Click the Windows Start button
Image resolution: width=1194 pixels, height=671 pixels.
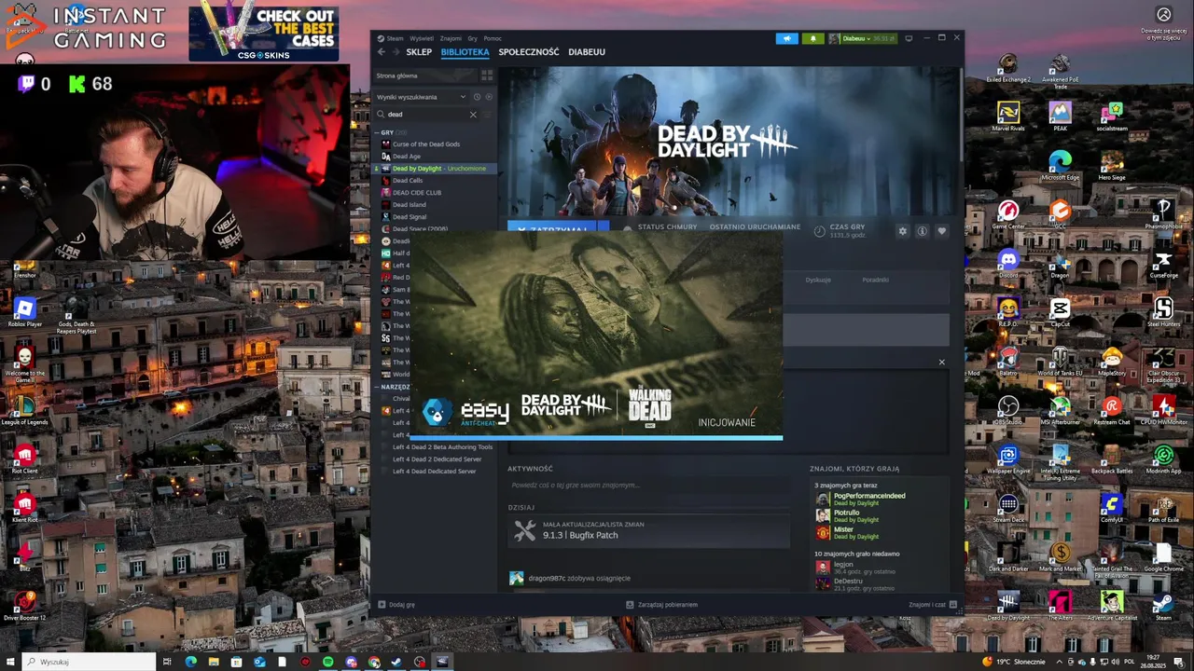point(10,662)
